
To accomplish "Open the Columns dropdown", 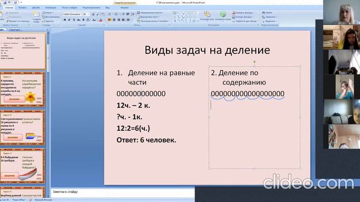I will (129, 20).
